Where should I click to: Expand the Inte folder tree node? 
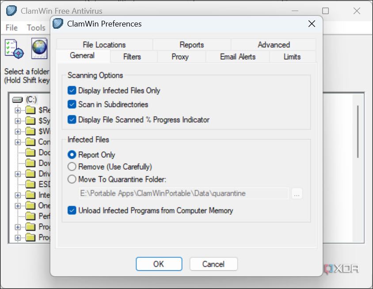(18, 195)
